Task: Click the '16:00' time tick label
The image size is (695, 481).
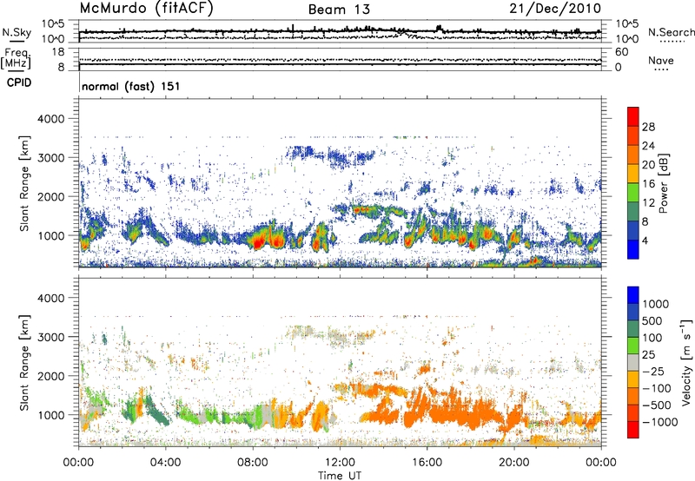Action: pyautogui.click(x=427, y=463)
